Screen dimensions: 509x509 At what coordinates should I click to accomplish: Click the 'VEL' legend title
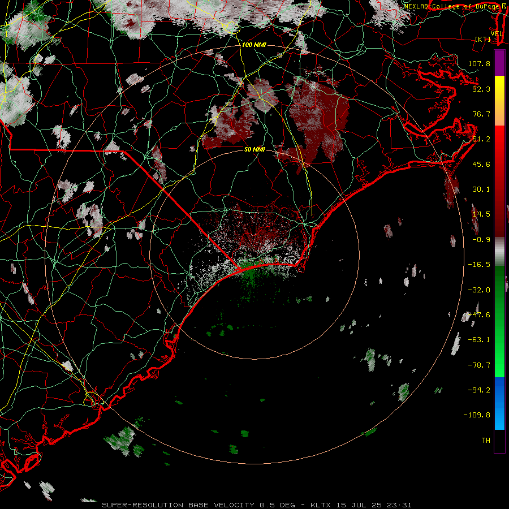497,34
